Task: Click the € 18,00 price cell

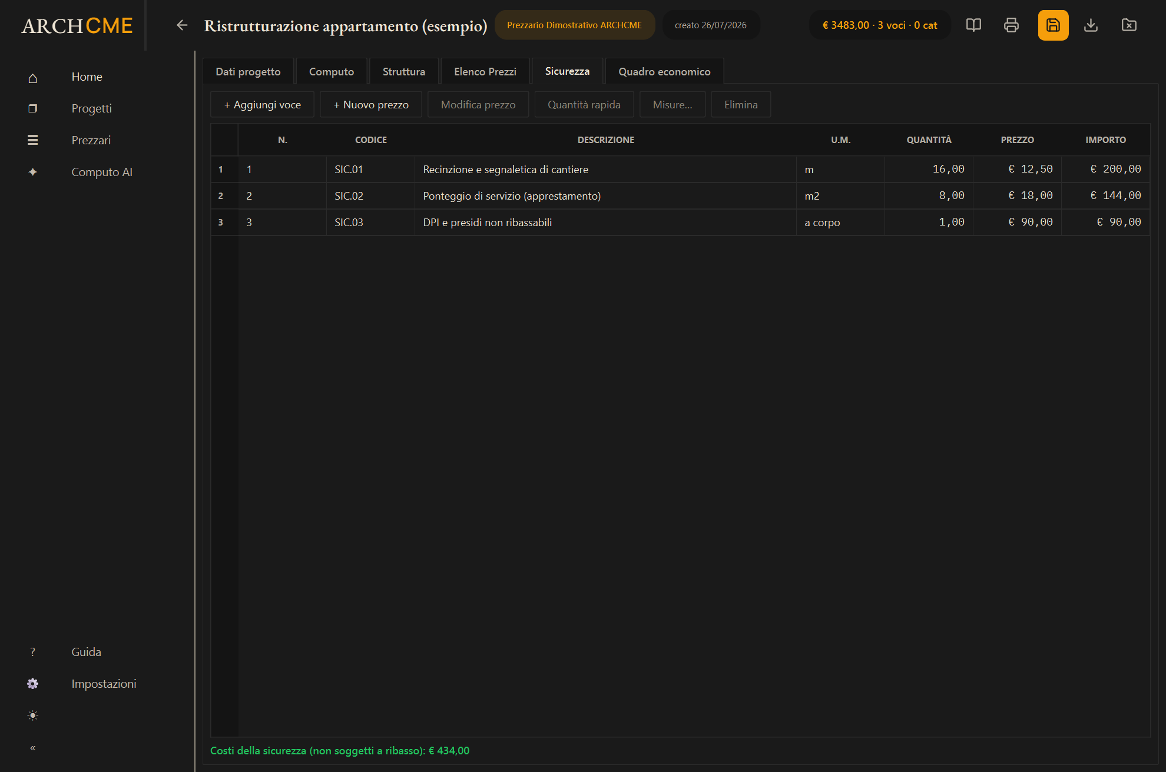Action: click(x=1017, y=196)
